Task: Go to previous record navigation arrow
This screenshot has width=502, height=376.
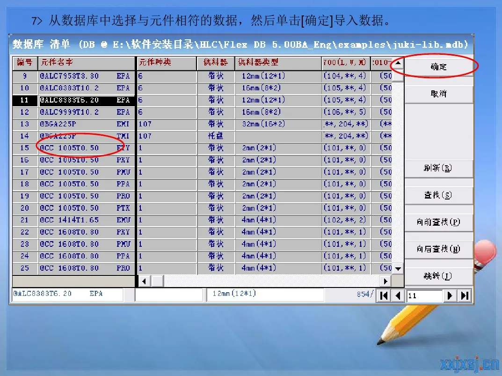Action: [398, 295]
